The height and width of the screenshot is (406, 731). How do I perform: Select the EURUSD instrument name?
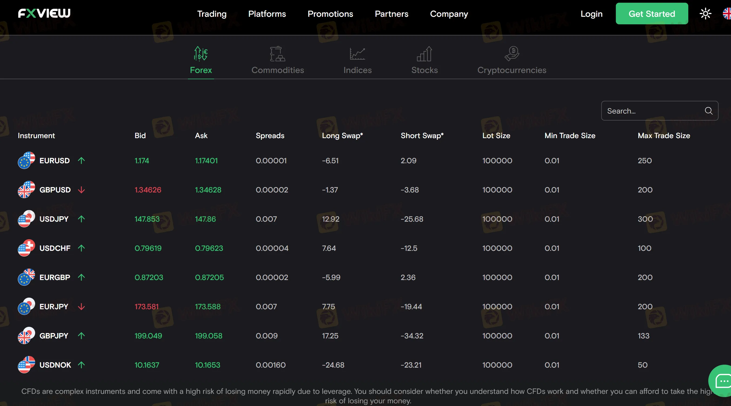pos(55,161)
